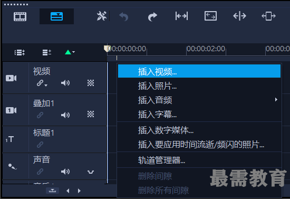Mute the 声音 track
Screen dimensions: 290x199
coord(65,172)
